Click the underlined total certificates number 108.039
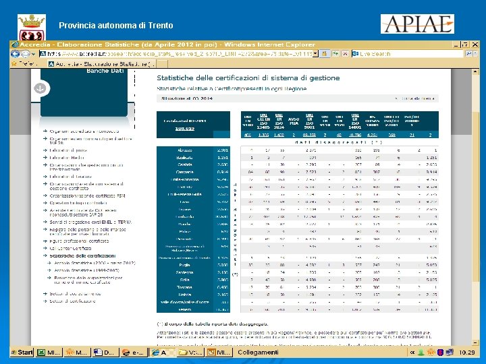The width and height of the screenshot is (486, 364). 184,129
